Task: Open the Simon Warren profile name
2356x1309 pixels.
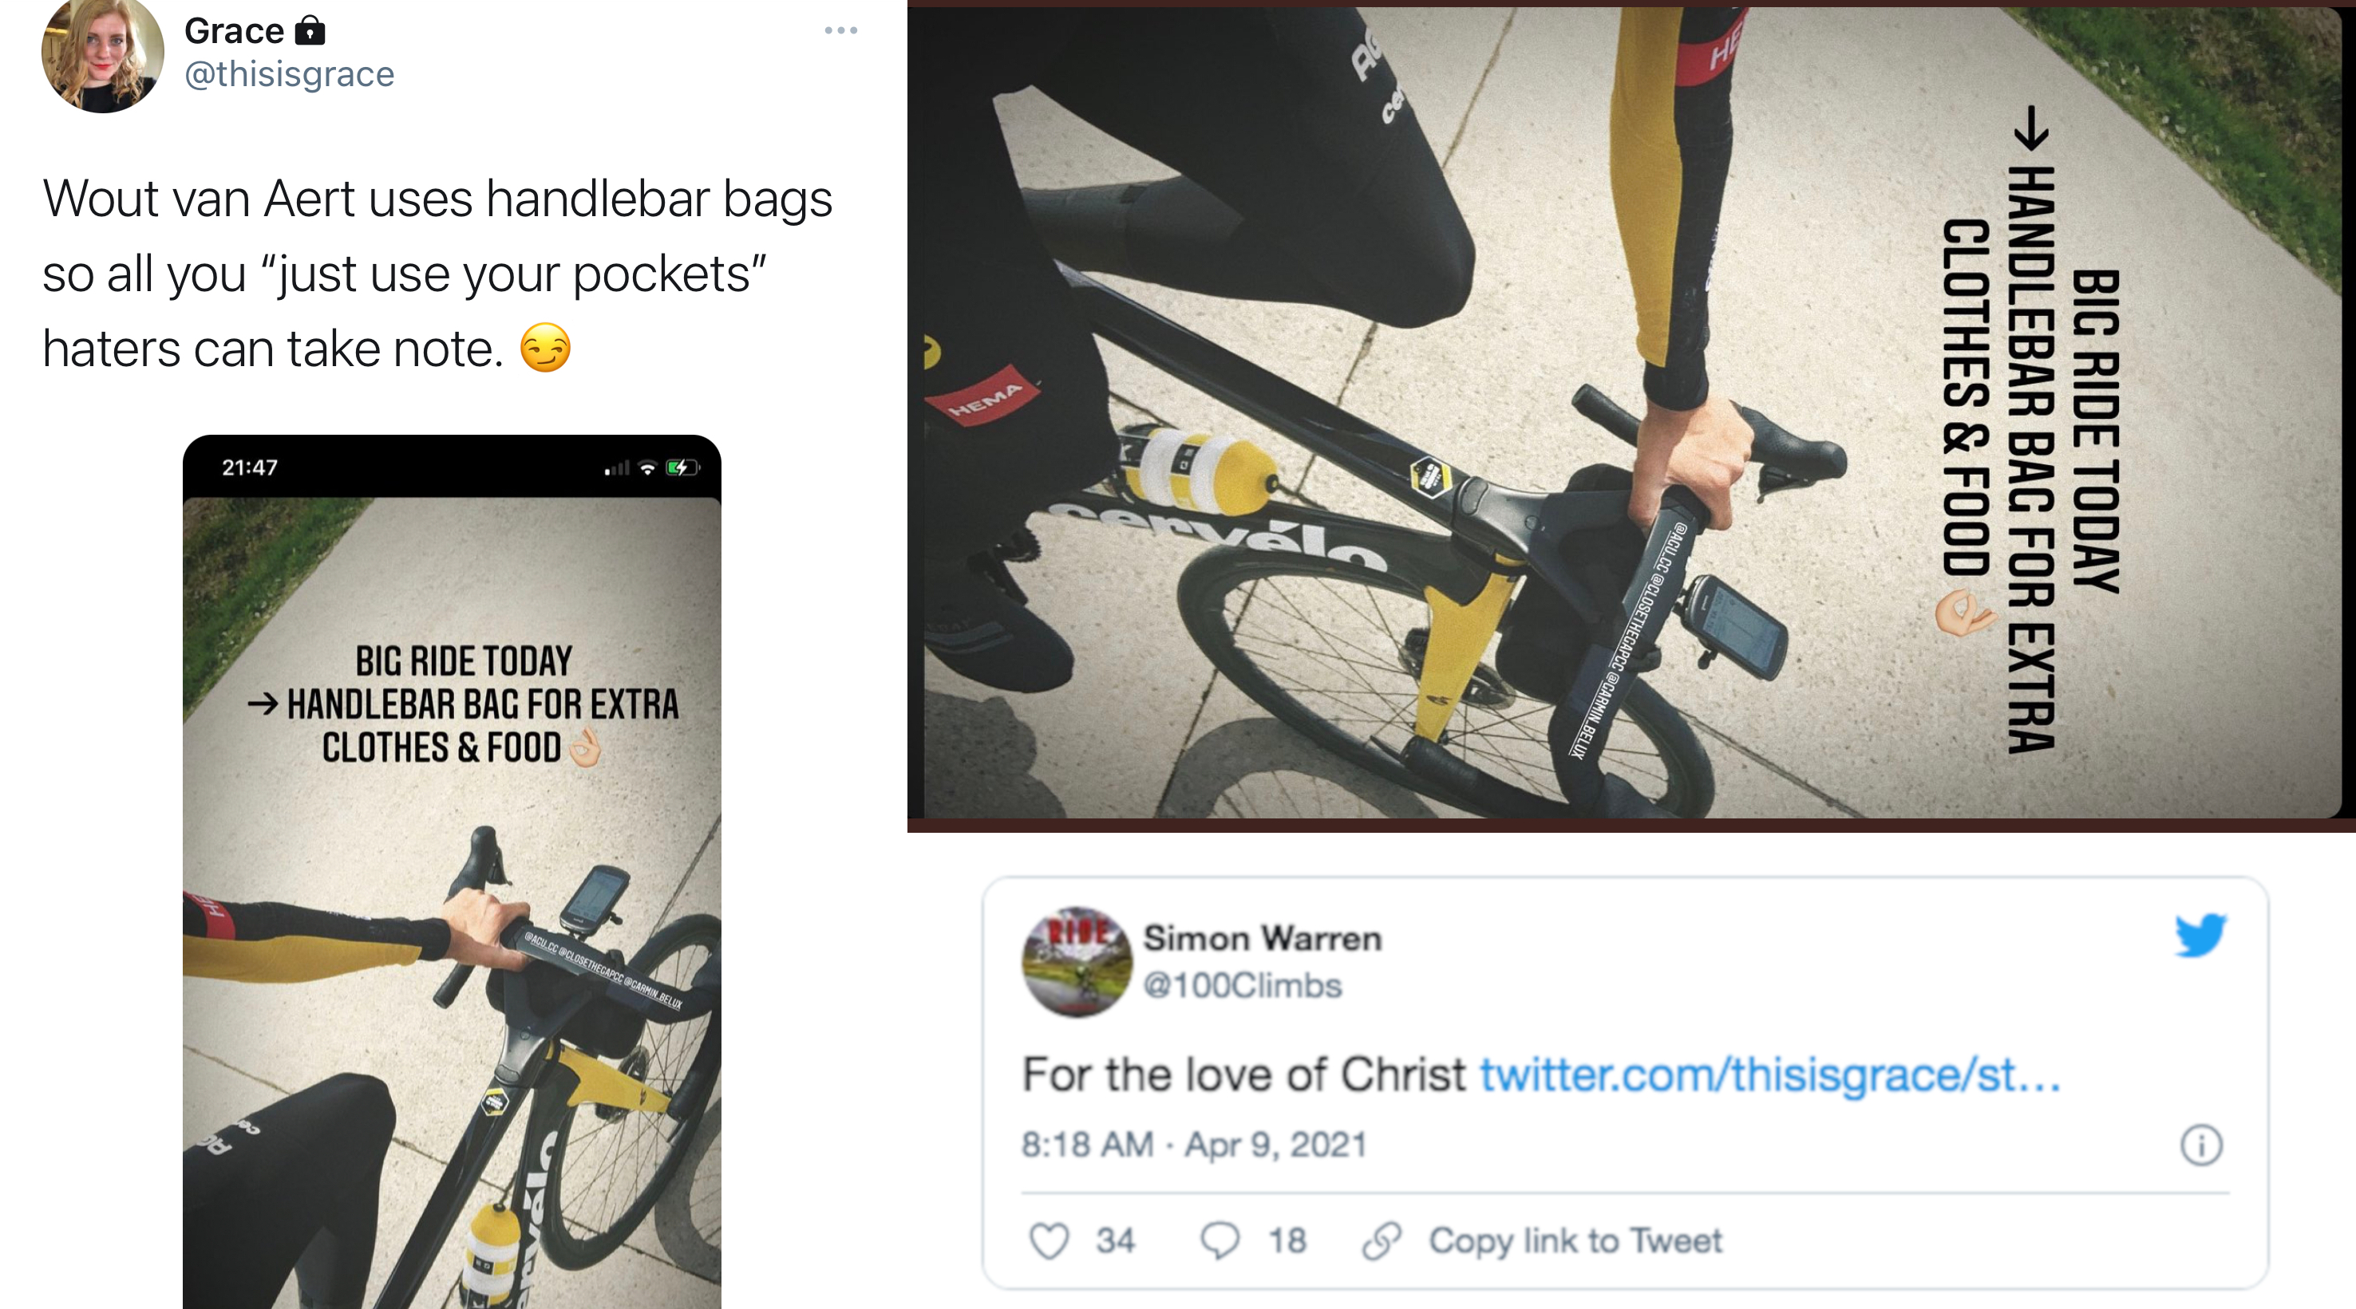Action: [x=1262, y=938]
